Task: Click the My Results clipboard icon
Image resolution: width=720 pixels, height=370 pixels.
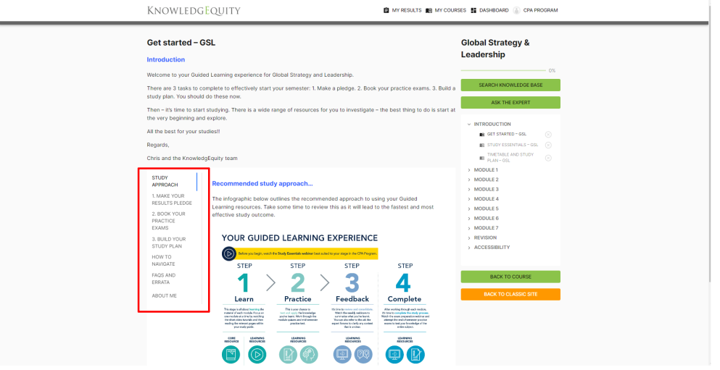Action: point(386,10)
